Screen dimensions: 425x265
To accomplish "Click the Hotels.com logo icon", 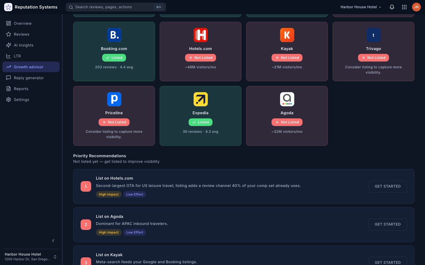I will point(201,35).
